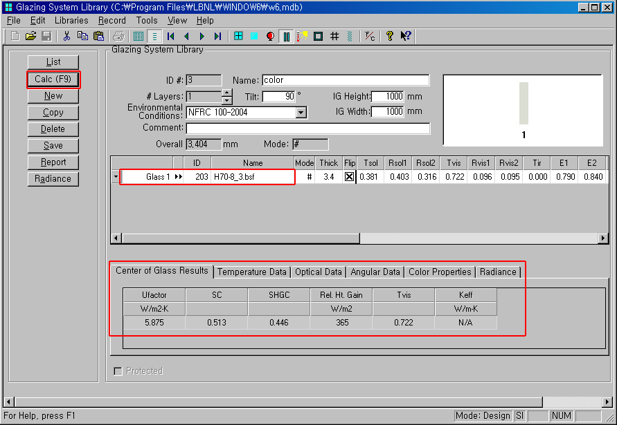617x425 pixels.
Task: Switch to the Color Properties tab
Action: [440, 272]
